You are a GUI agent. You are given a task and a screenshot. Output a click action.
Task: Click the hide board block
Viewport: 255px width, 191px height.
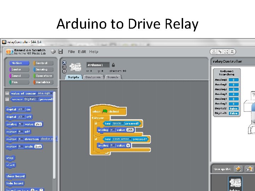pos(15,183)
